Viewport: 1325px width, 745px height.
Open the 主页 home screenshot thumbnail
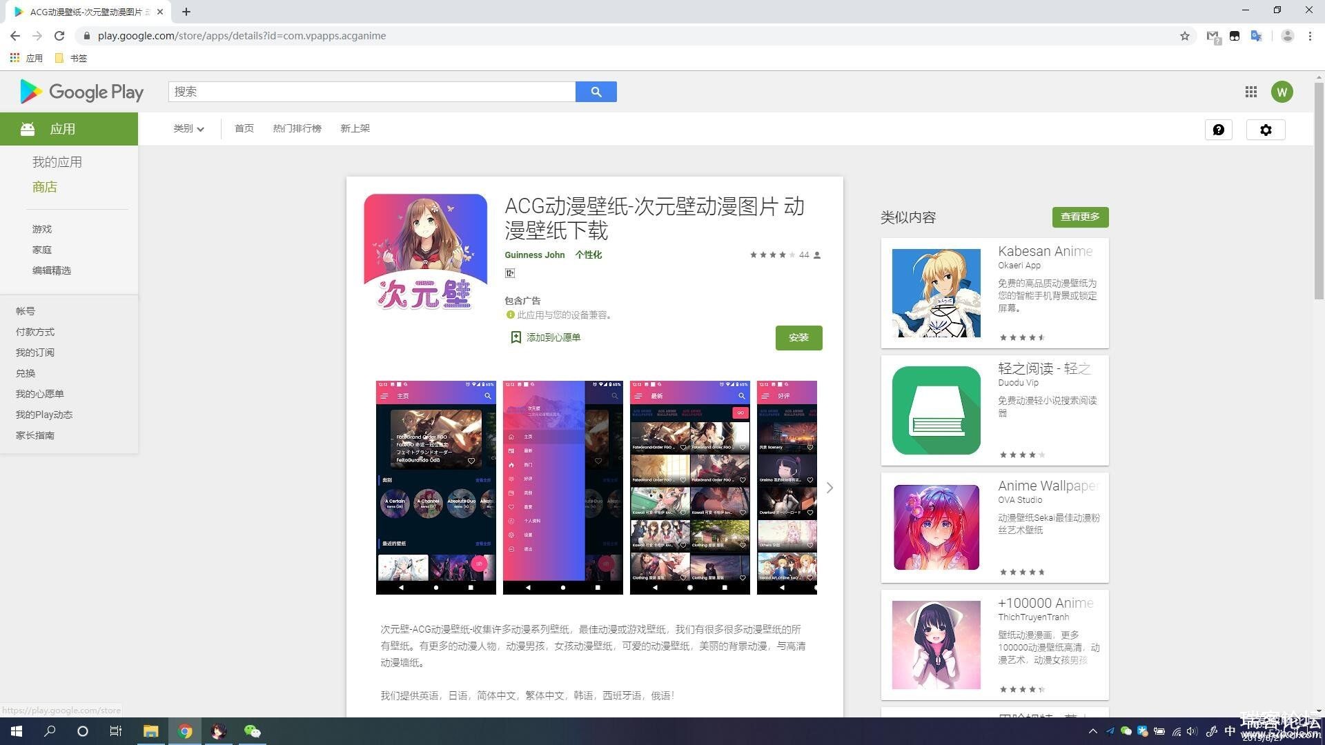point(436,488)
